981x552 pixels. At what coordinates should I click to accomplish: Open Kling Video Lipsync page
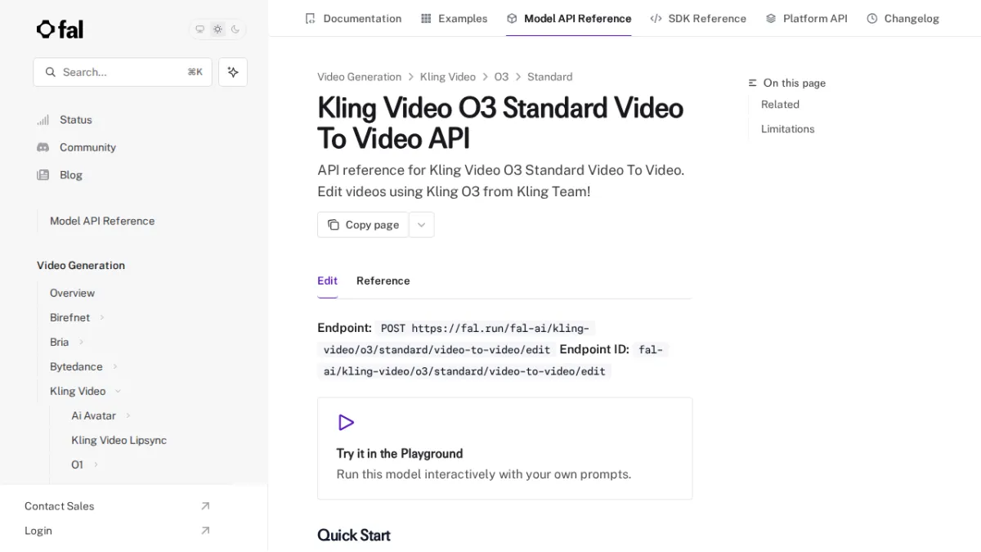[119, 440]
